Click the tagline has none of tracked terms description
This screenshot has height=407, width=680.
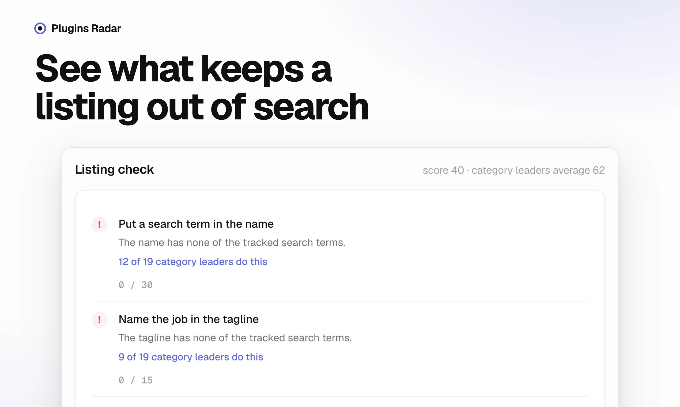[x=235, y=338]
